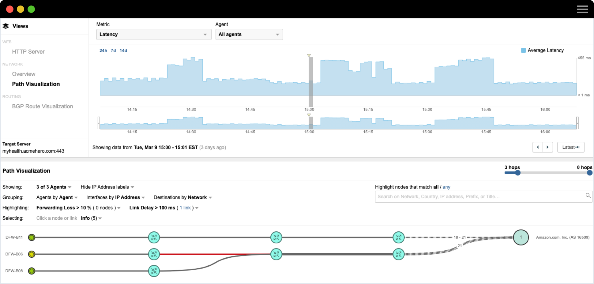Image resolution: width=594 pixels, height=284 pixels.
Task: Click the search magnifier icon
Action: point(588,196)
